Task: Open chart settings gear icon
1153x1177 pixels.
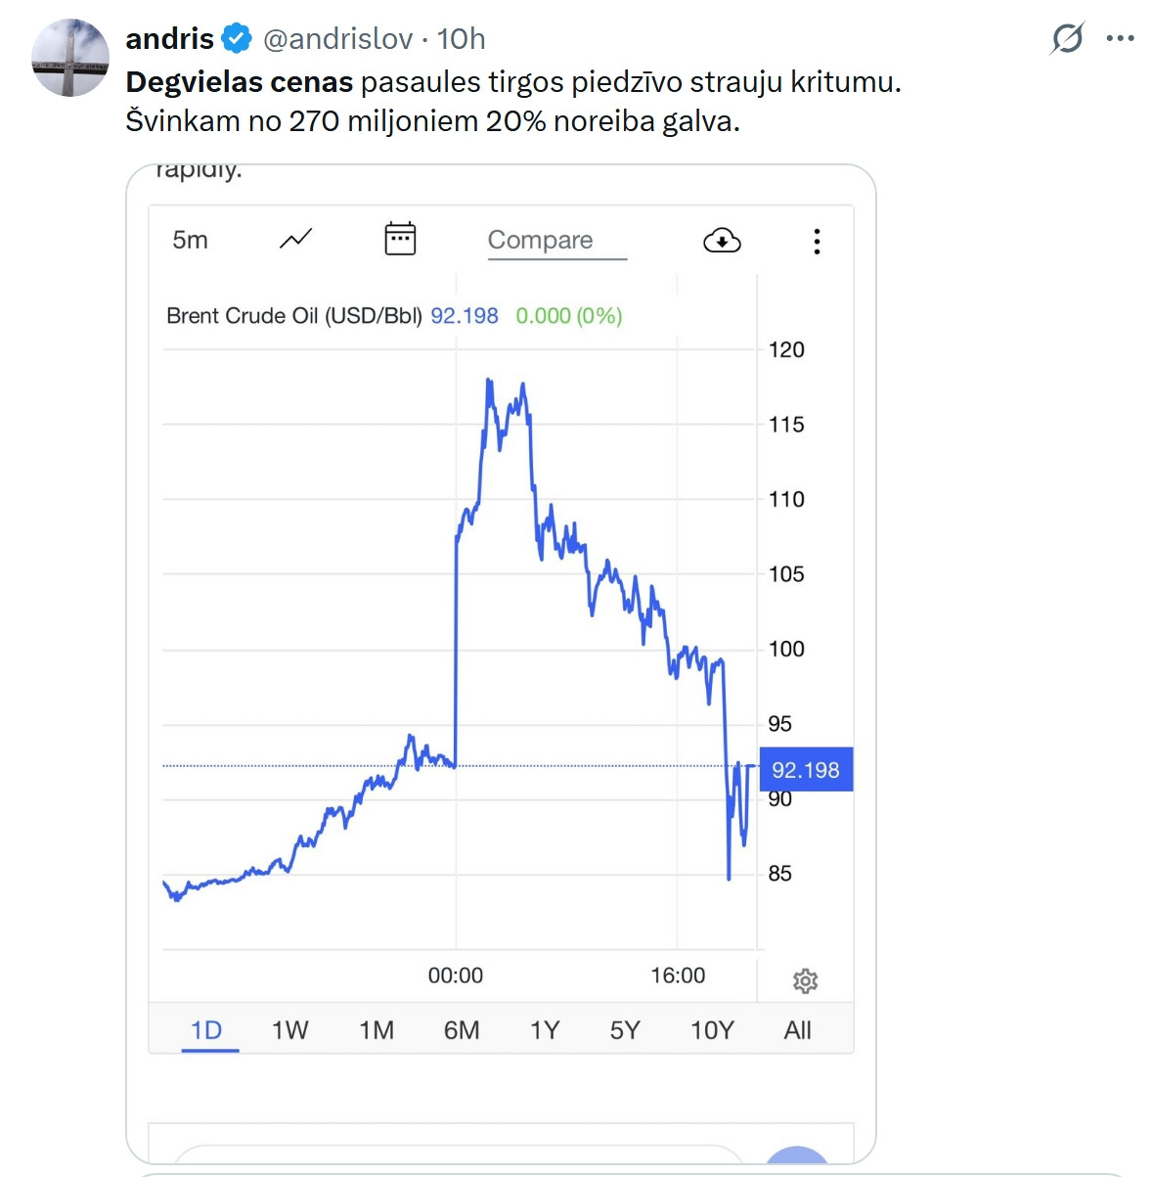Action: coord(805,980)
